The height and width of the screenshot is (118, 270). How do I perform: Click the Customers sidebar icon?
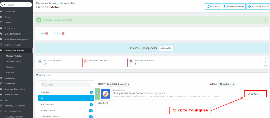[x=1, y=28]
